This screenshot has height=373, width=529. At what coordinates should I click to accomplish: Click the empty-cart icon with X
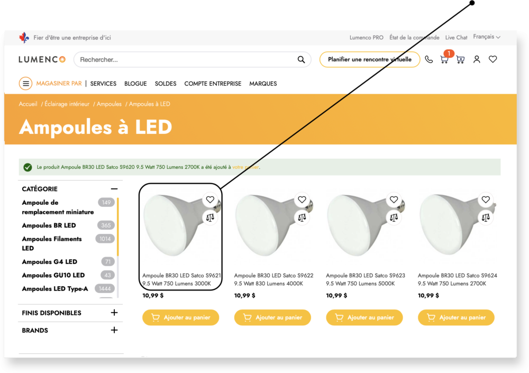[460, 60]
